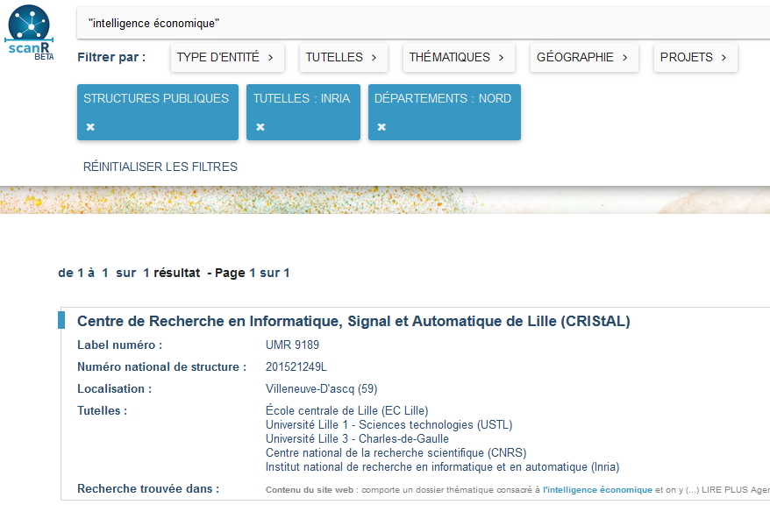
Task: Click the "Localisation :" field label
Action: 114,389
